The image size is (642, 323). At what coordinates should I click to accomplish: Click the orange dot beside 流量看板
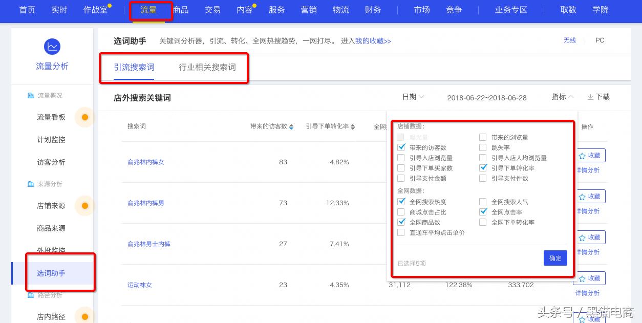click(x=85, y=117)
